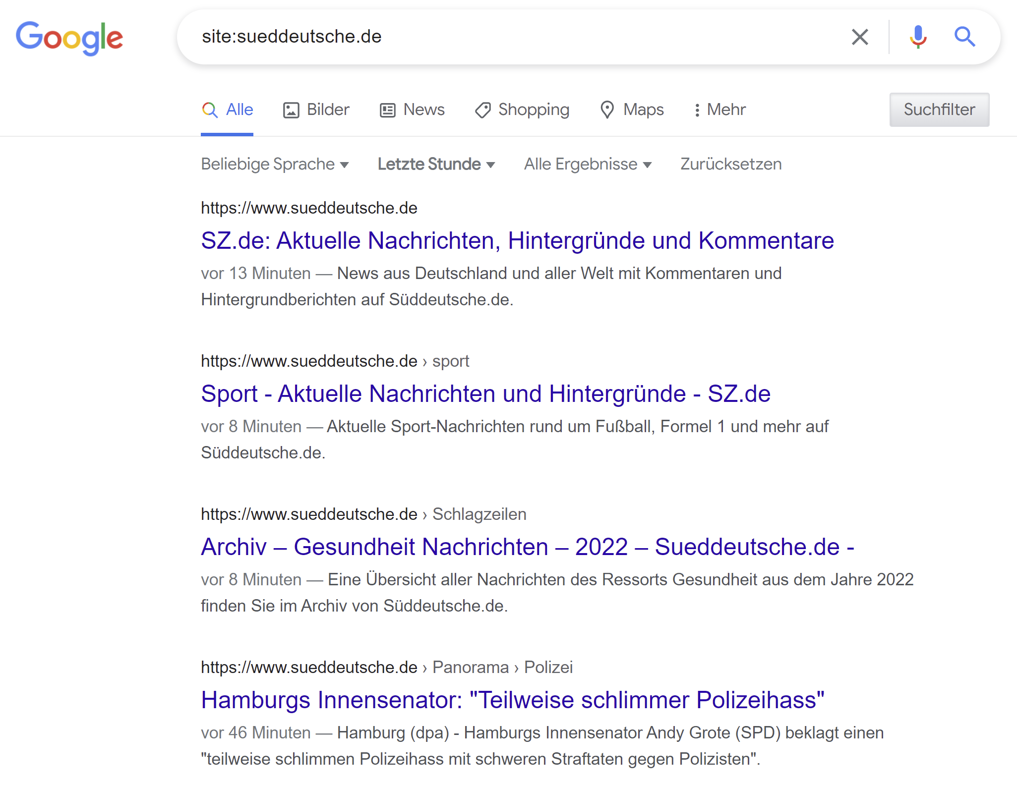Open the Suchfilter options
This screenshot has width=1017, height=786.
click(x=939, y=110)
